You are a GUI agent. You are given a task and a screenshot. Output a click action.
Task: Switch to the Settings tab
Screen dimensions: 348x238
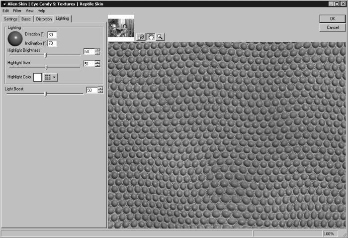tap(10, 19)
